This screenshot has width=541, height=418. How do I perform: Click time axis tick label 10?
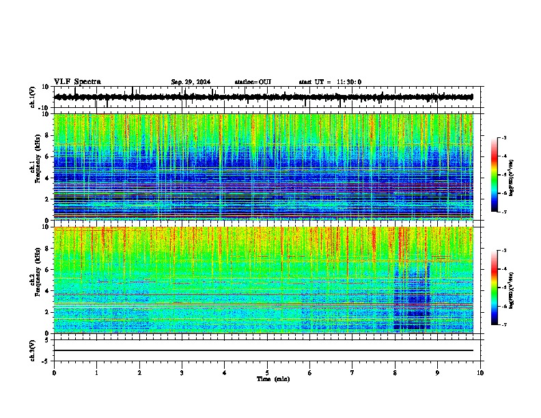coord(480,373)
